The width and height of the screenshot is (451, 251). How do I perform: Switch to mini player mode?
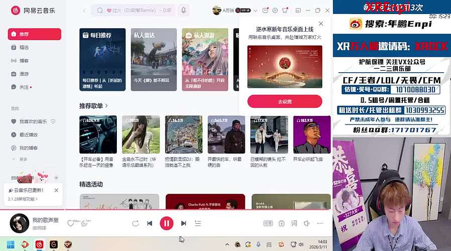pos(298,11)
